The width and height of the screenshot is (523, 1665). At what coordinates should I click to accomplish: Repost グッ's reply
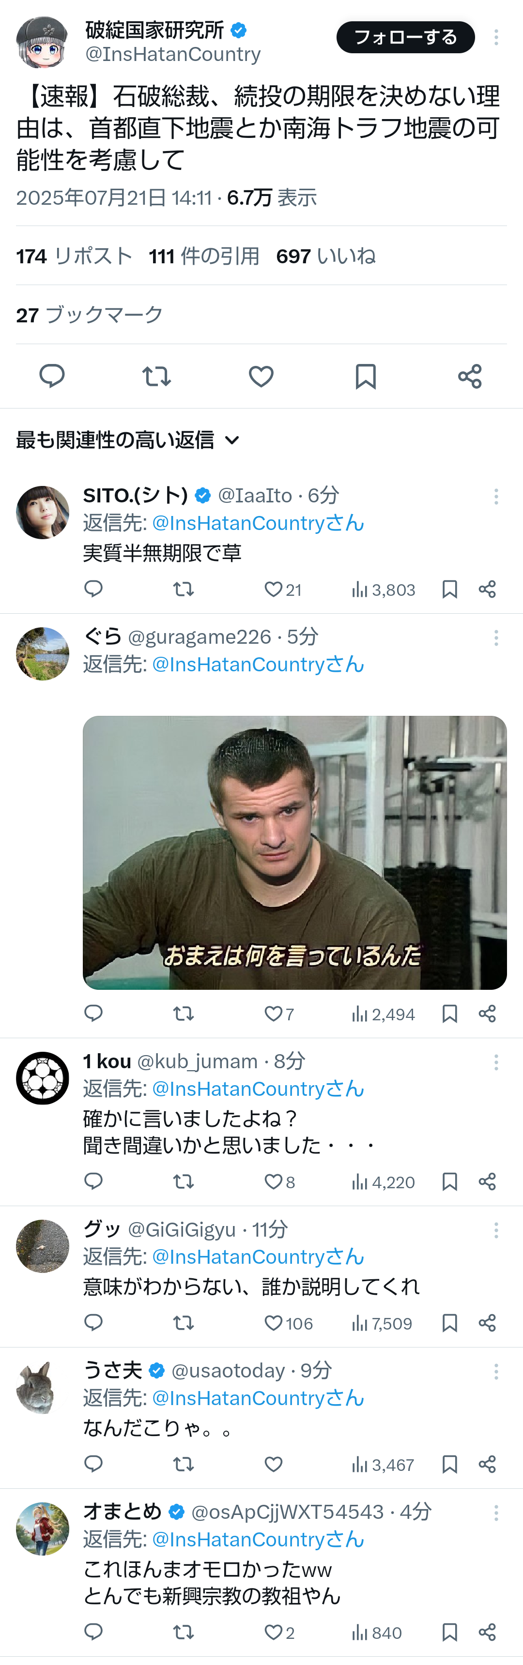pyautogui.click(x=184, y=1322)
